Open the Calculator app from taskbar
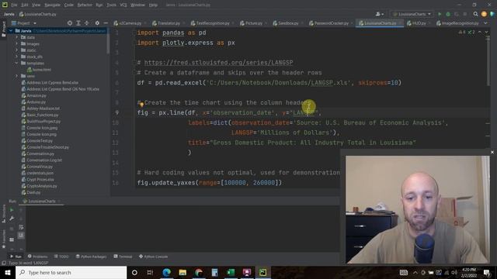Viewport: 497px width, 279px height. tap(214, 272)
